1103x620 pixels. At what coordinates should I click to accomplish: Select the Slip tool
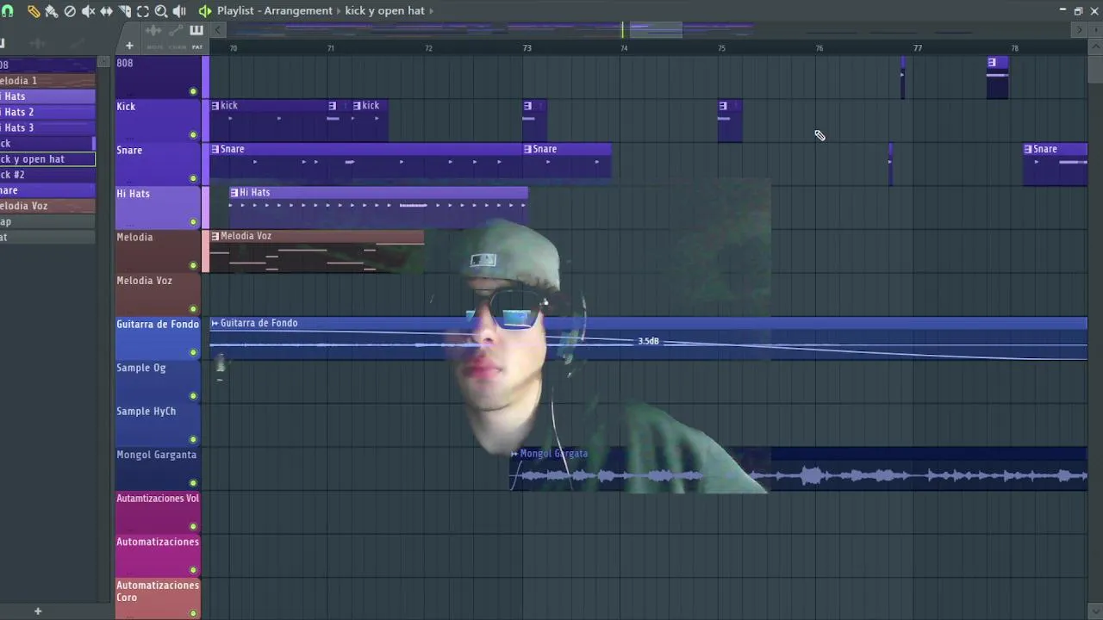106,11
